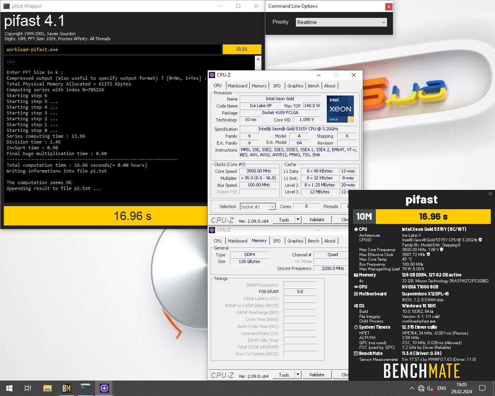The width and height of the screenshot is (495, 396).
Task: Click Validate in lower CPU-Z
Action: point(317,375)
